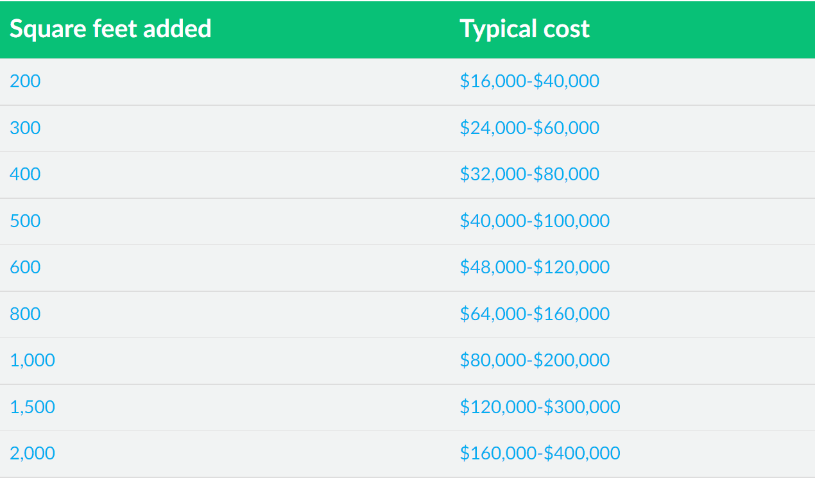Screen dimensions: 815x478
Task: Click the 600 square feet link
Action: pyautogui.click(x=25, y=267)
